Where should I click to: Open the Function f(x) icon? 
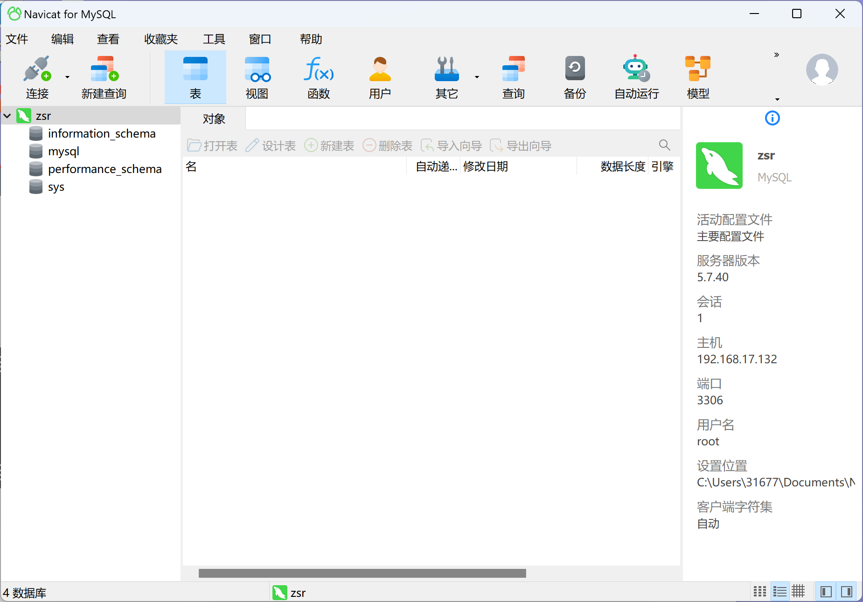(x=319, y=69)
